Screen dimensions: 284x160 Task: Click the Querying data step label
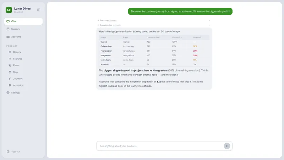click(106, 25)
